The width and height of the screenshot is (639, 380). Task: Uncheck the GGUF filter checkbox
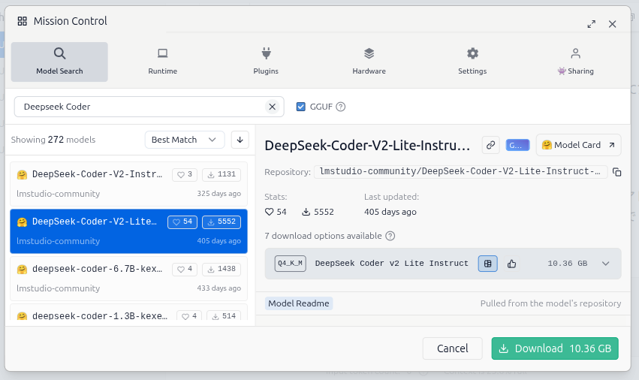coord(301,107)
